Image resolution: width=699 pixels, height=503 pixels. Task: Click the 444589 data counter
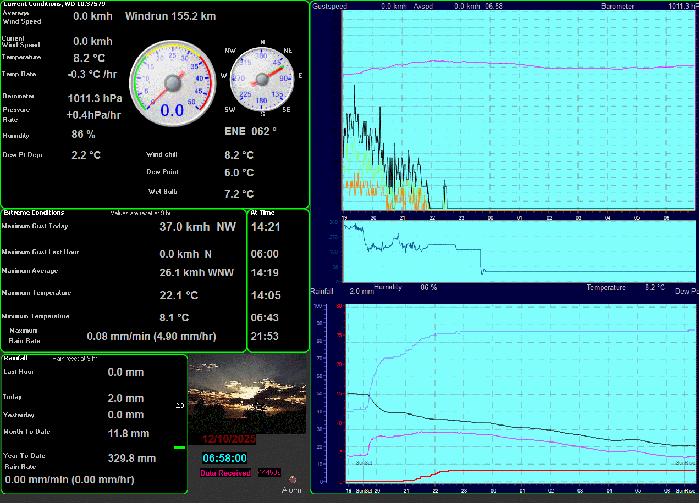click(x=269, y=473)
